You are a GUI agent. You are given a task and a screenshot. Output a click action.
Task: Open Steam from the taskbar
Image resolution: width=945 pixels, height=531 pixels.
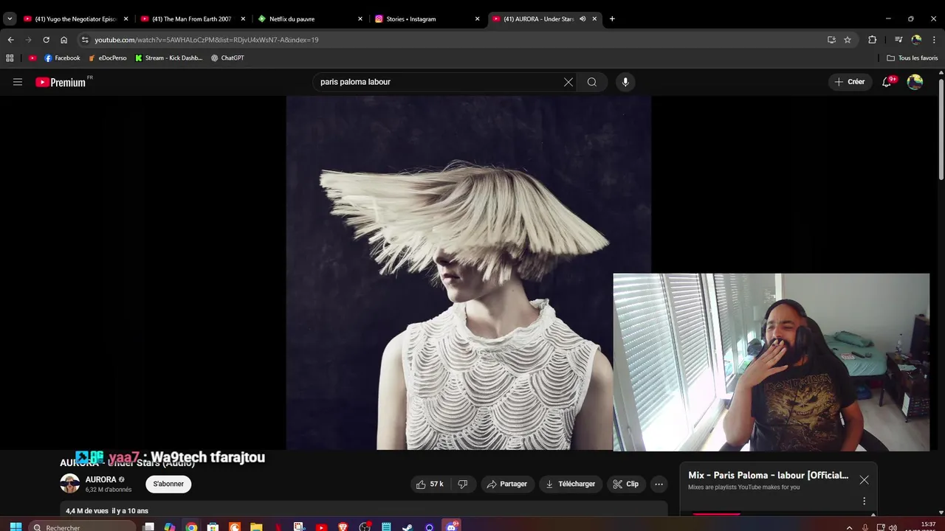(408, 527)
